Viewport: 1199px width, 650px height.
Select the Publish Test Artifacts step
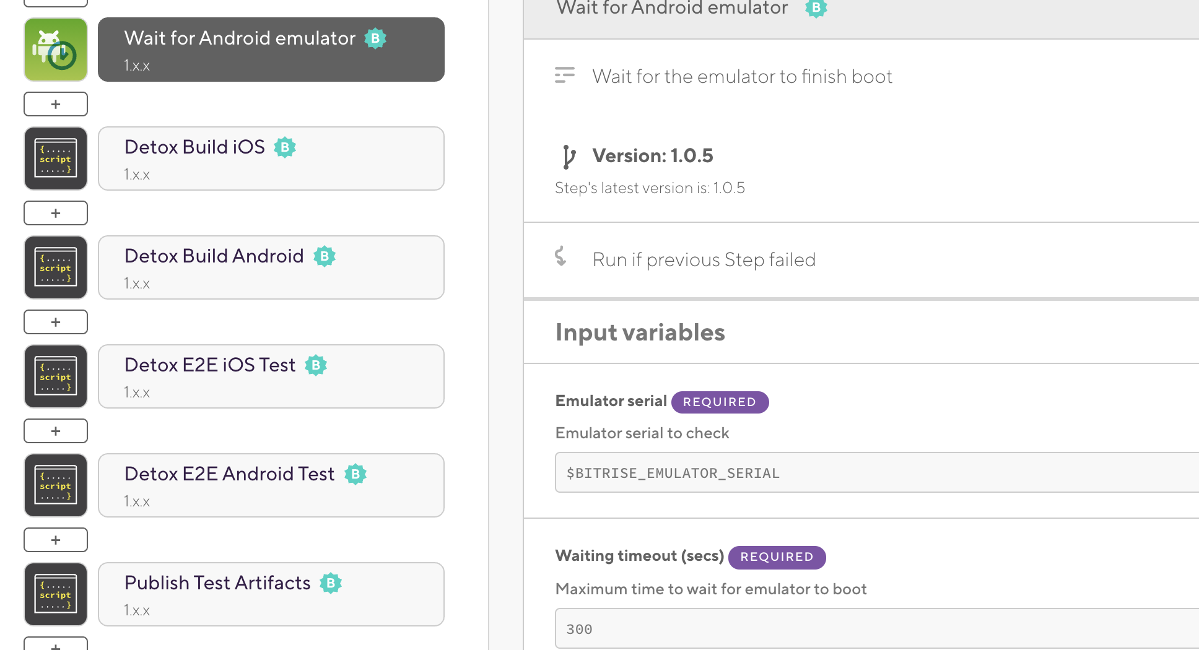click(271, 594)
